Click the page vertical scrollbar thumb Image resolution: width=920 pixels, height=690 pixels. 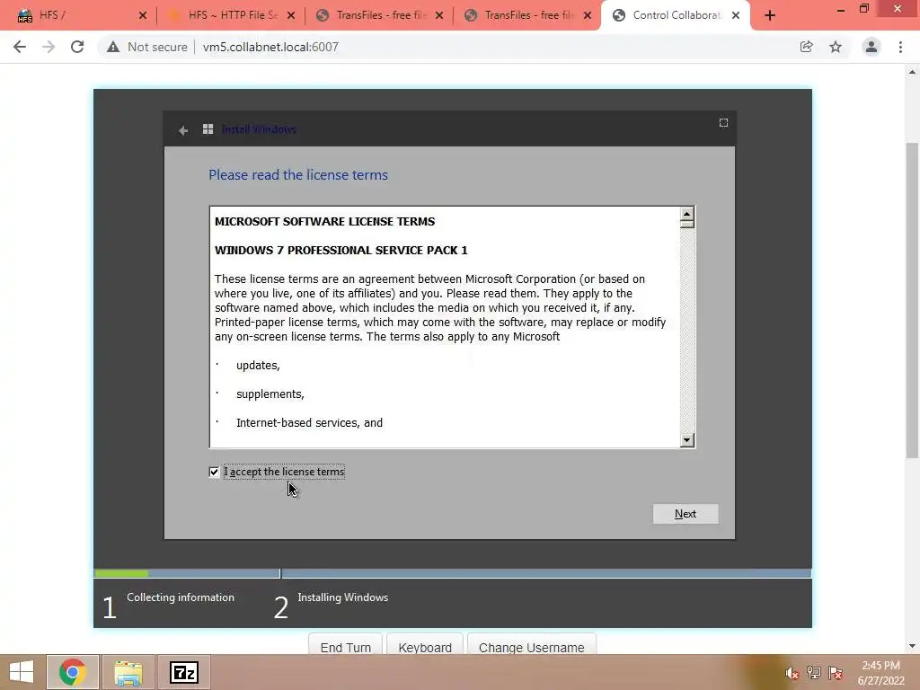coord(913,300)
